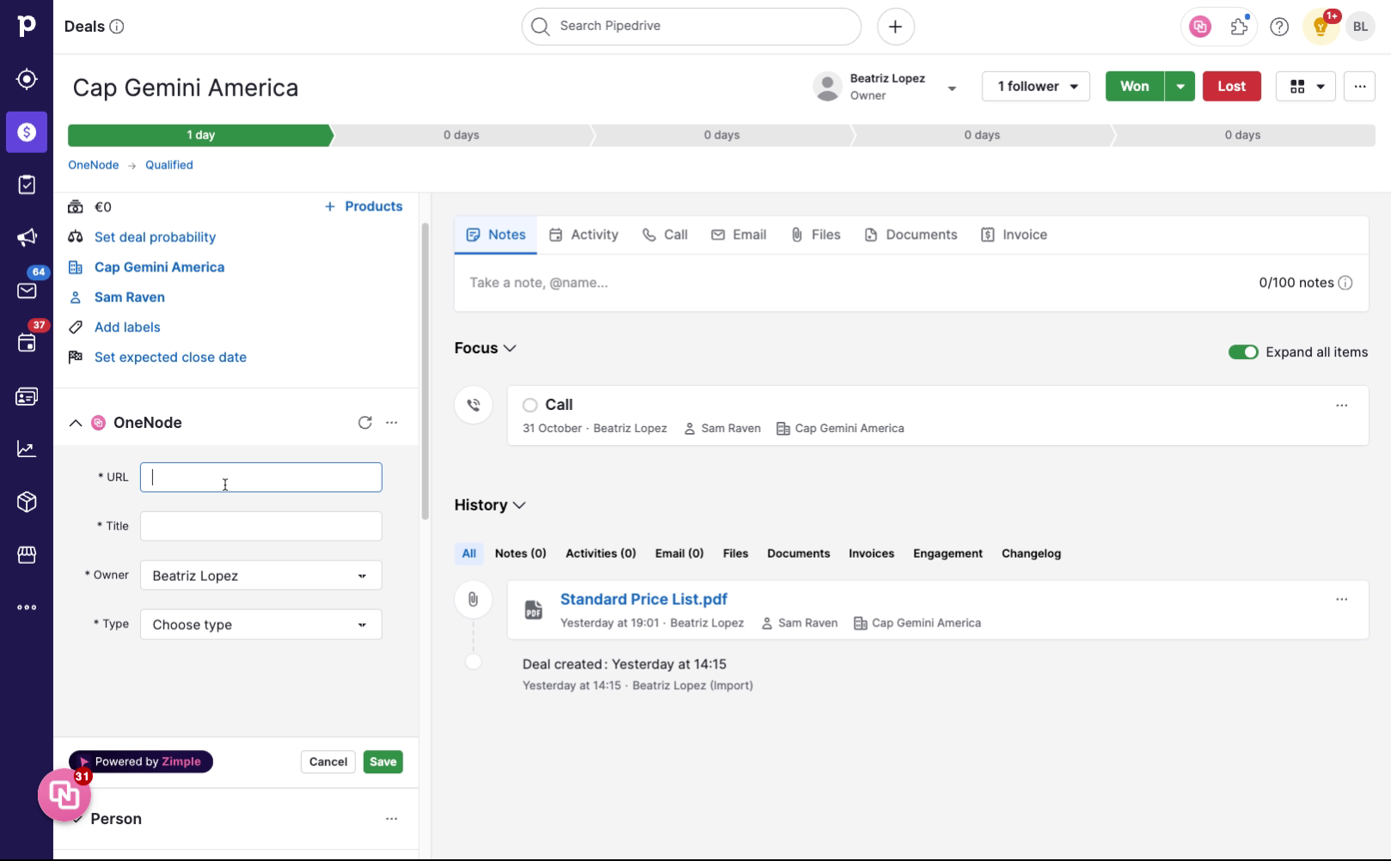Image resolution: width=1391 pixels, height=861 pixels.
Task: Open Mail inbox icon with 64 badge
Action: click(27, 290)
